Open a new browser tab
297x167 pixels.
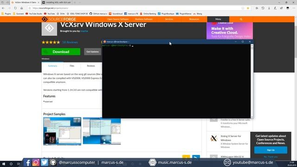point(75,2)
